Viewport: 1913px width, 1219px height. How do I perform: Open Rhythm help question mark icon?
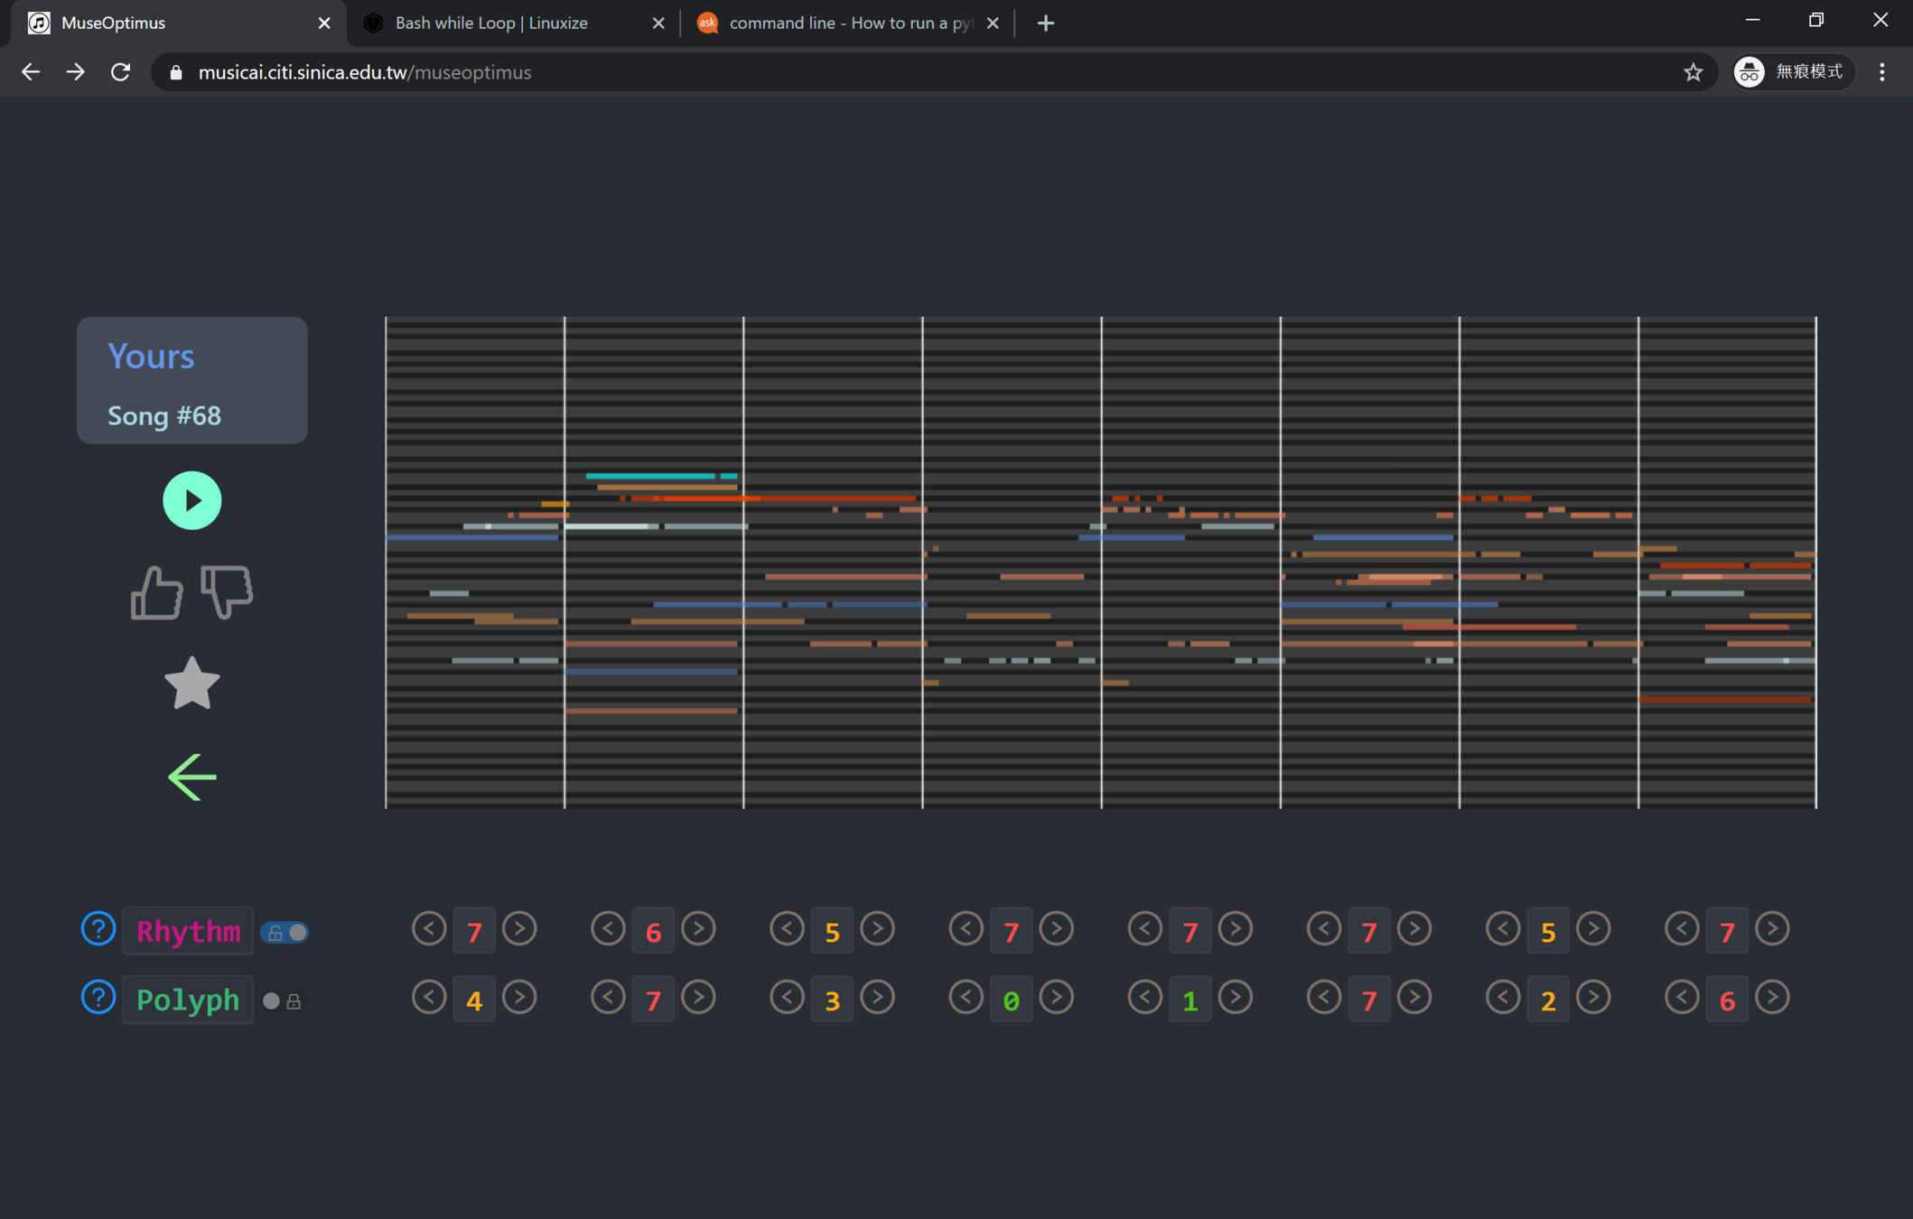(x=98, y=929)
